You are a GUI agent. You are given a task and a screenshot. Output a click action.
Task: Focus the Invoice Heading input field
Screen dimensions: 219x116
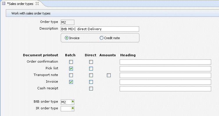tap(165, 82)
